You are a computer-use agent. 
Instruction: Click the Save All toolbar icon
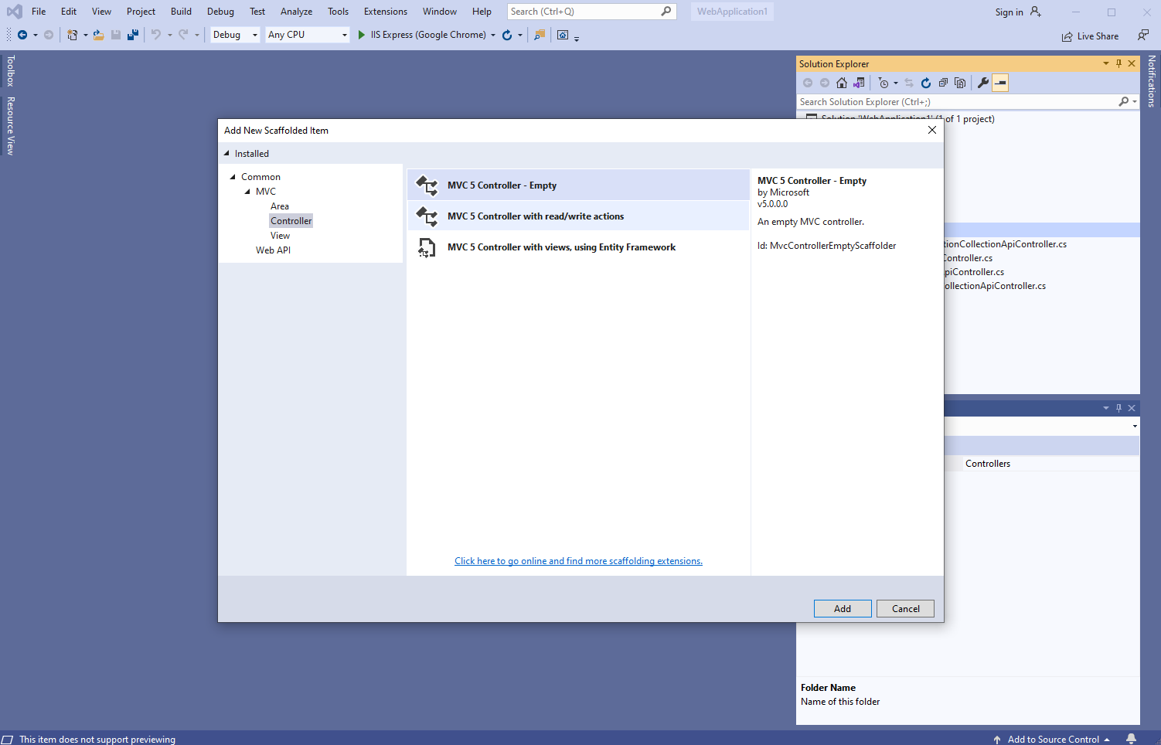coord(133,35)
